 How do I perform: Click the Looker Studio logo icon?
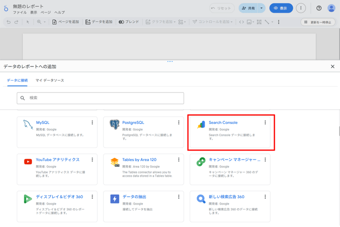[6, 8]
